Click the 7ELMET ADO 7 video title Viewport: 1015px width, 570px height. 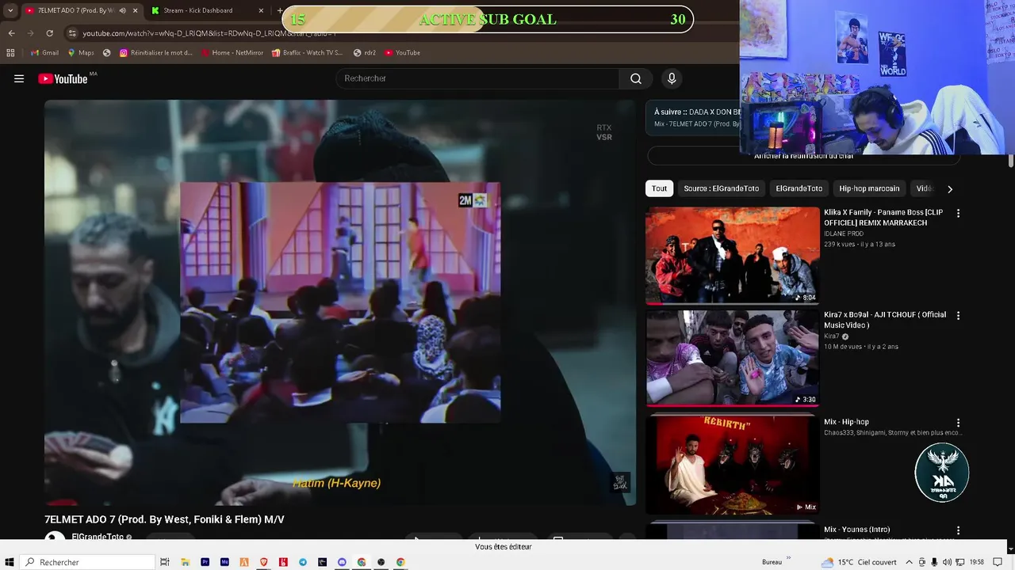point(164,519)
